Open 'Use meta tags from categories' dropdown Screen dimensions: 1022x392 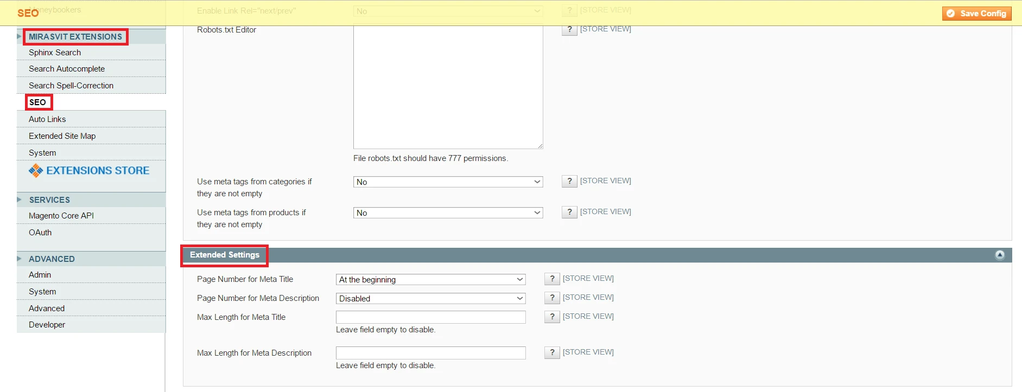(448, 182)
